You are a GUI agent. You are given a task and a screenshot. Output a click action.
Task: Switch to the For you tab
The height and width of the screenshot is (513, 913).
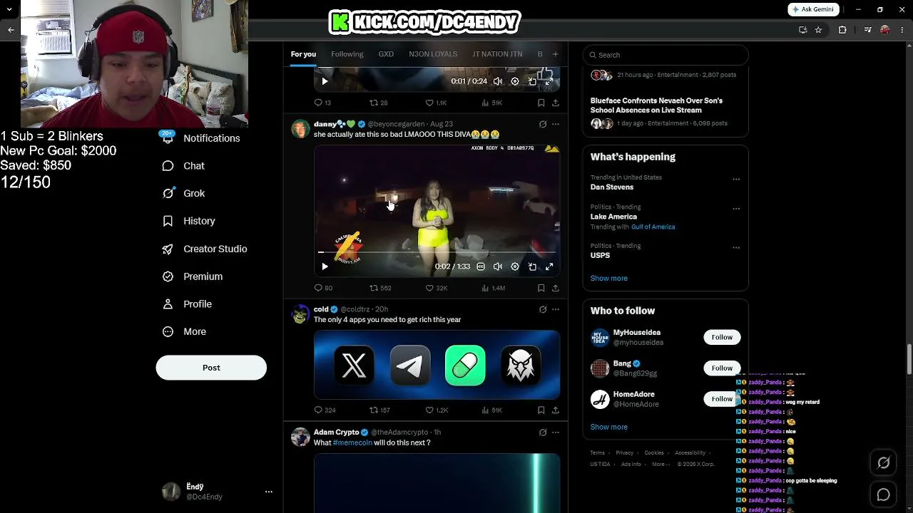coord(303,54)
